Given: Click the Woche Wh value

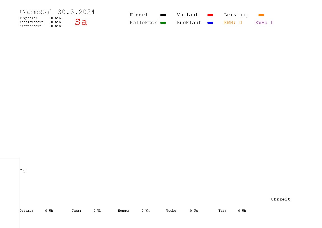Looking at the screenshot, I should coord(194,211).
